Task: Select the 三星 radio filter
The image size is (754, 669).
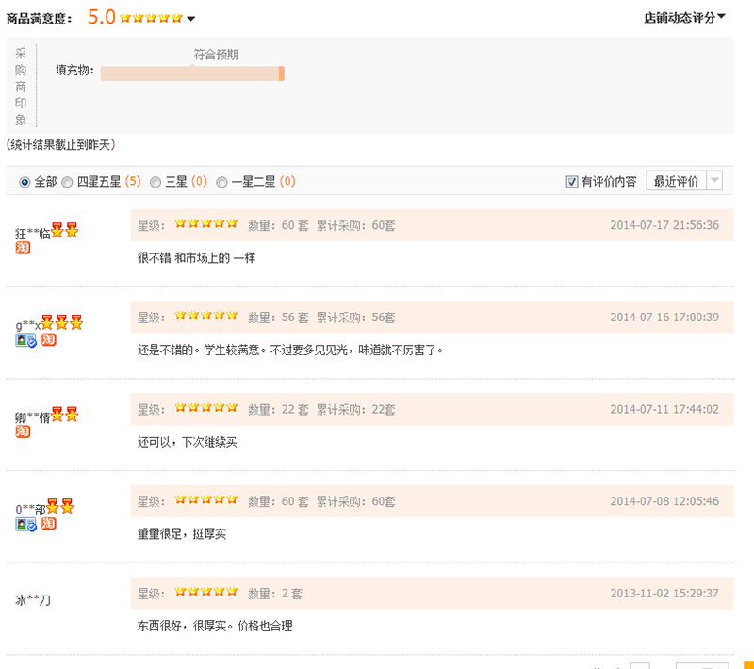Action: tap(156, 182)
